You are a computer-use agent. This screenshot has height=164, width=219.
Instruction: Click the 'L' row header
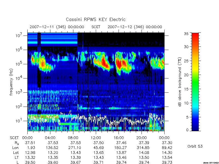(x=18, y=162)
